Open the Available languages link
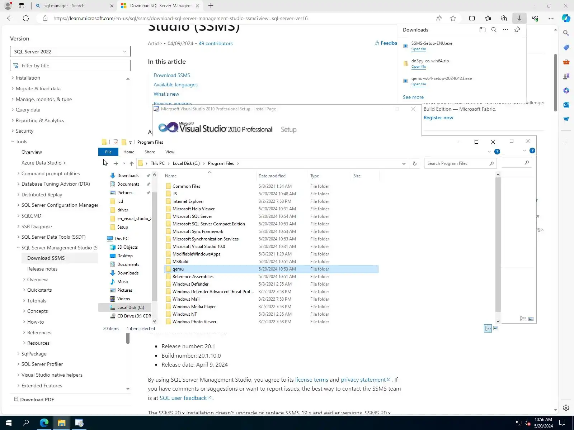The width and height of the screenshot is (574, 430). [175, 85]
